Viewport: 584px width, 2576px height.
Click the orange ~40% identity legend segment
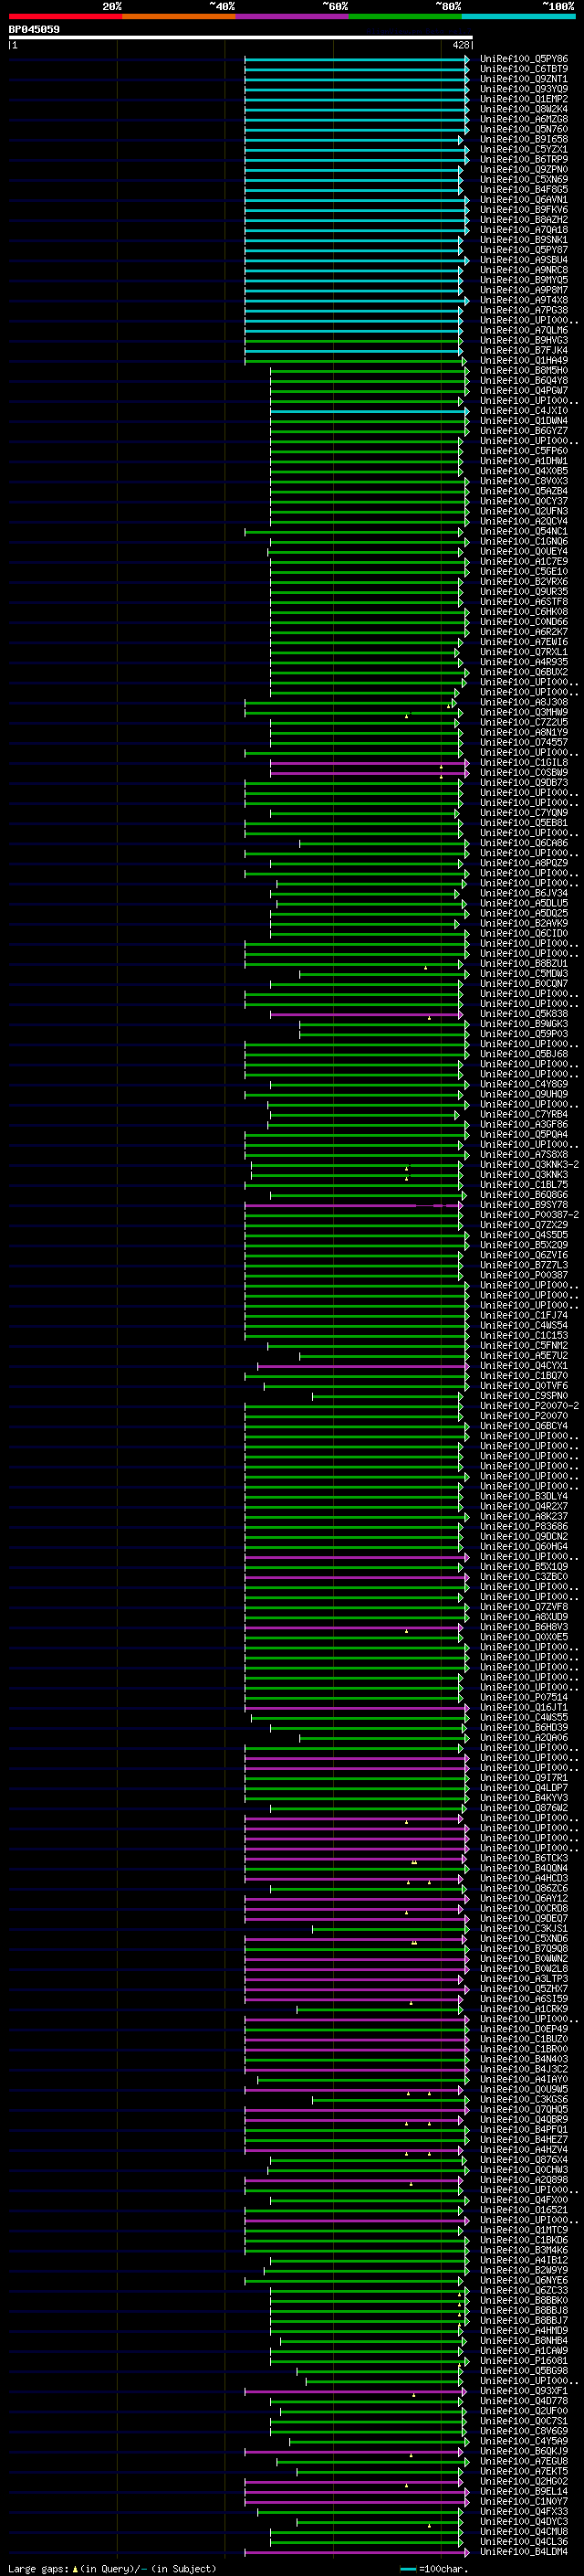179,16
